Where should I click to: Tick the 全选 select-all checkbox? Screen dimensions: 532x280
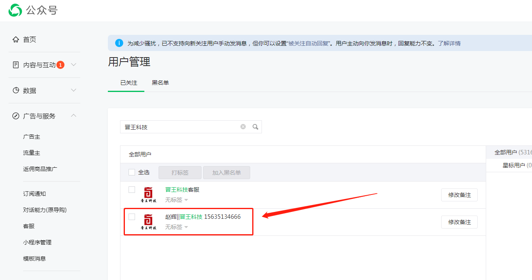click(x=131, y=172)
